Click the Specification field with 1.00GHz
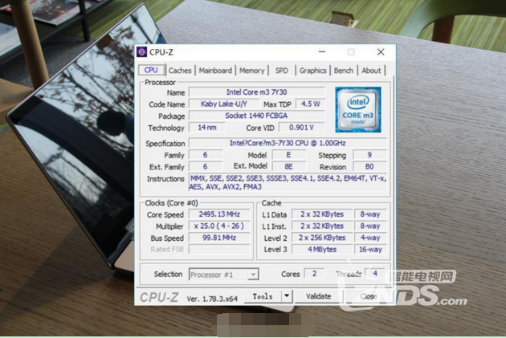506x338 pixels. tap(288, 143)
